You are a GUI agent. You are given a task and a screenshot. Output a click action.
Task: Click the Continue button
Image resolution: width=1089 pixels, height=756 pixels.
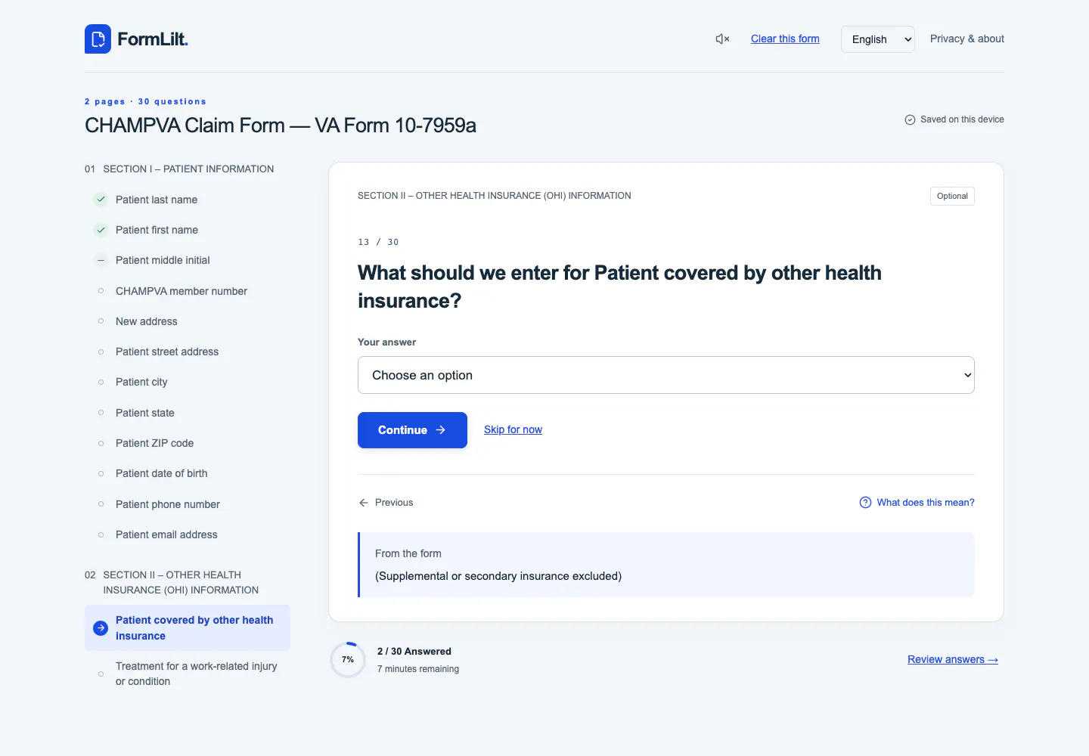coord(412,430)
